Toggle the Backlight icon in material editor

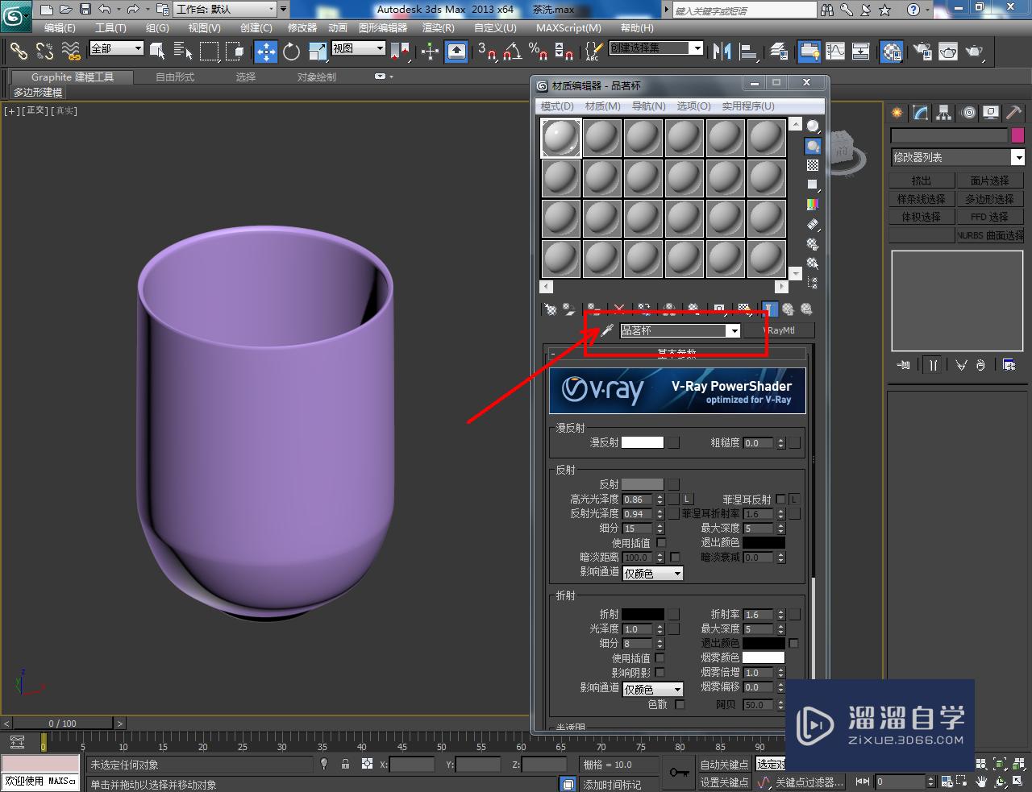(x=813, y=146)
